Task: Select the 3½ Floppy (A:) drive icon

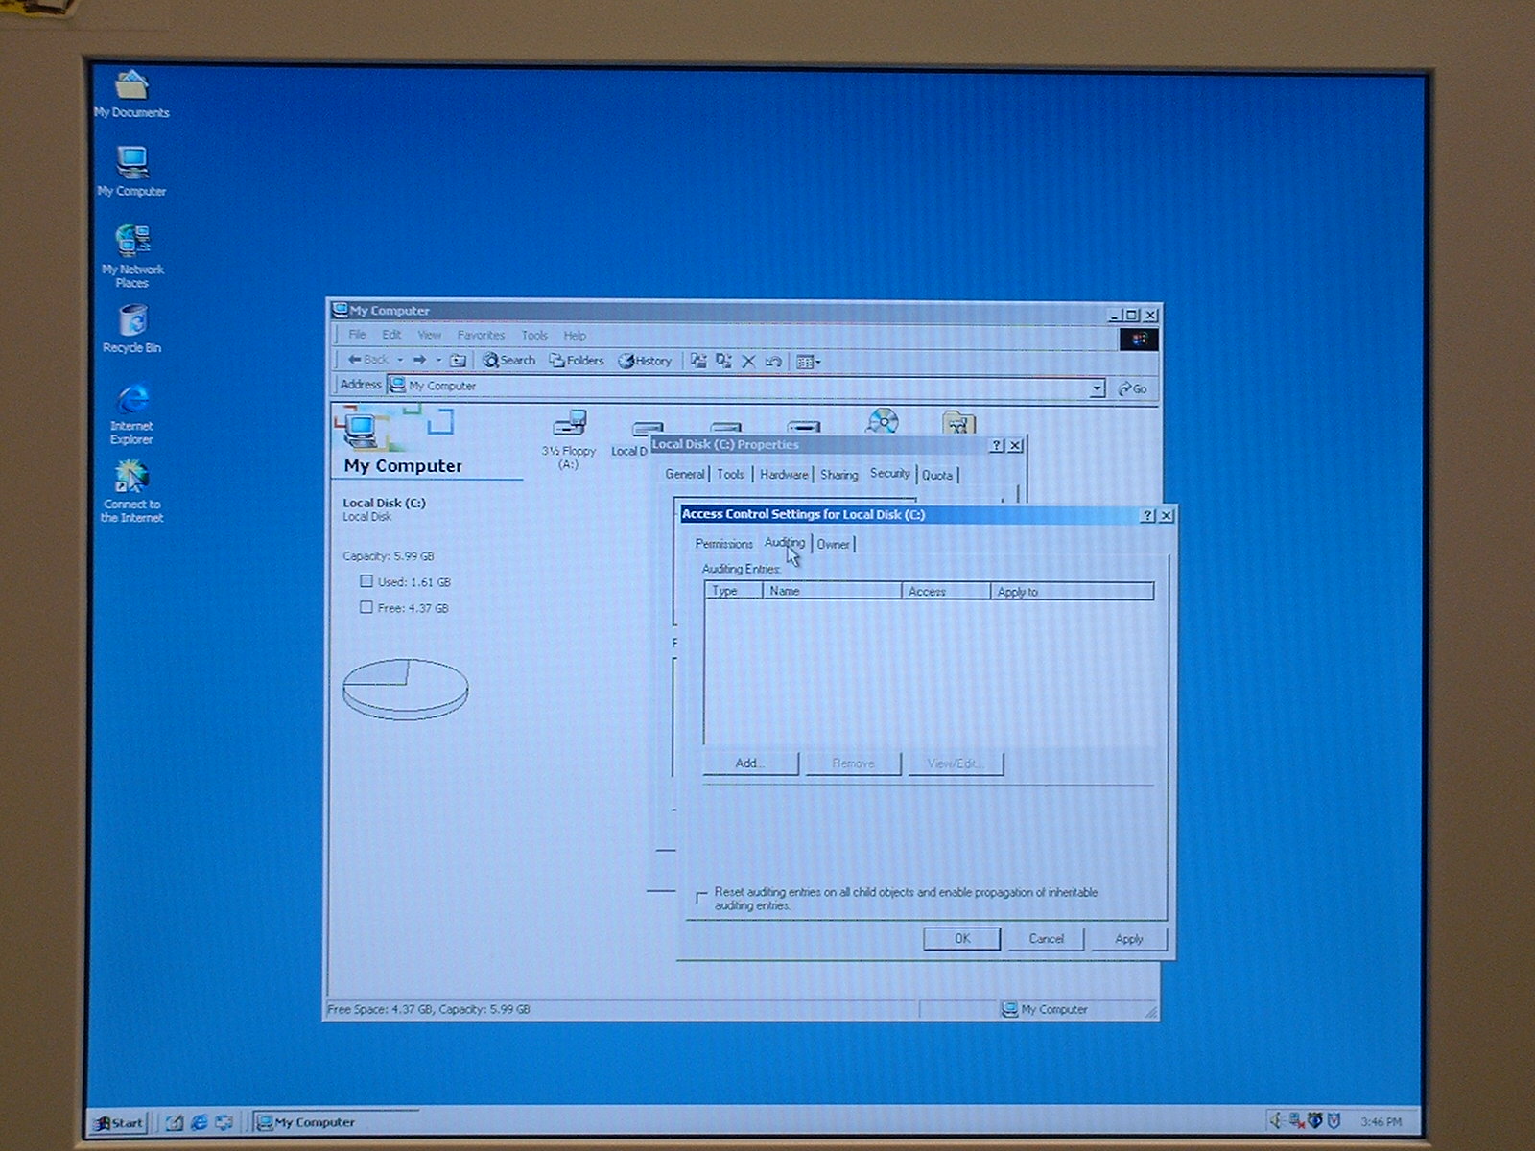Action: point(570,424)
